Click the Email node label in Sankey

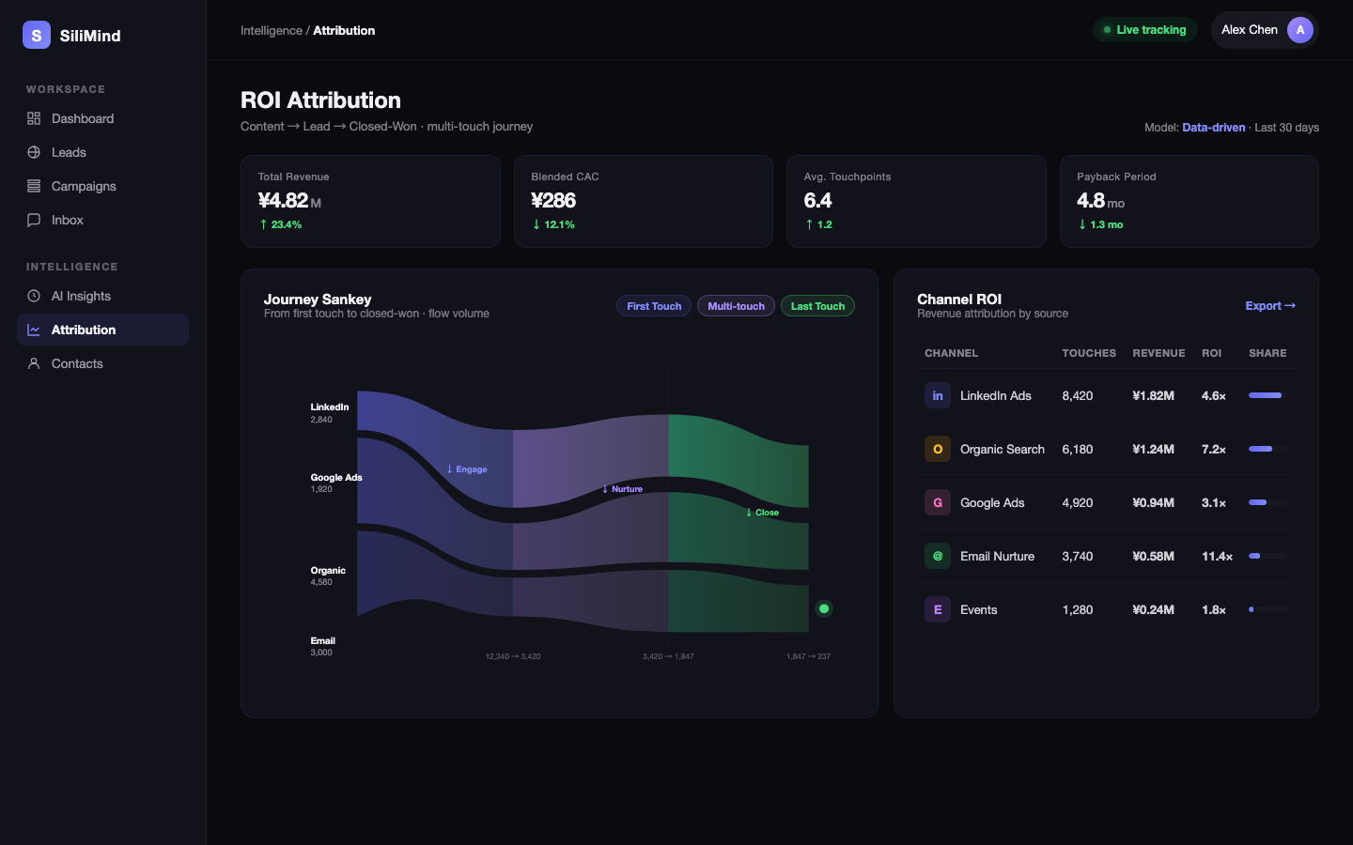tap(323, 641)
